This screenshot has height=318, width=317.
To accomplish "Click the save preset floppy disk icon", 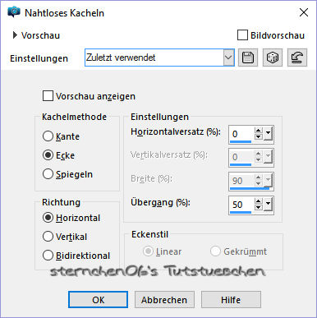I will tap(248, 58).
